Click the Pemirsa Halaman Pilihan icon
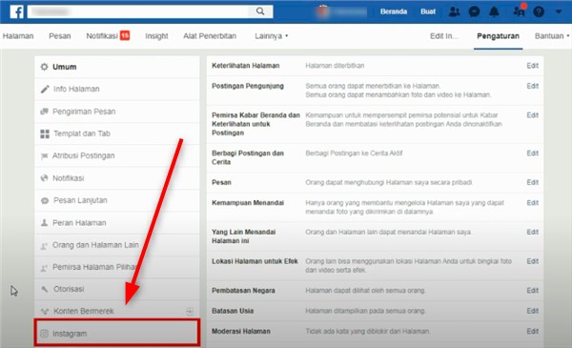Image resolution: width=572 pixels, height=348 pixels. pos(44,269)
